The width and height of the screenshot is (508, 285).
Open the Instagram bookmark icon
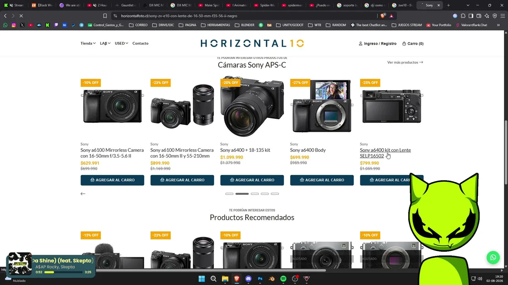(x=13, y=25)
